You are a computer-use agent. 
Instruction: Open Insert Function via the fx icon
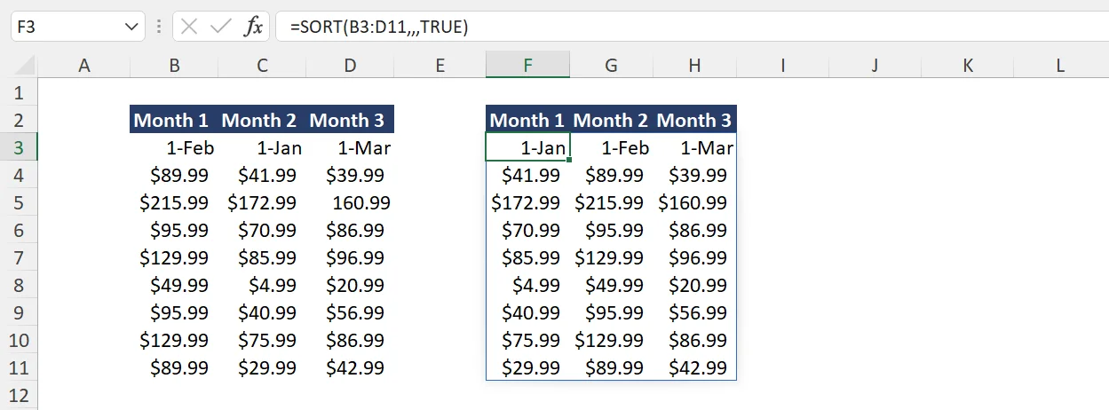pyautogui.click(x=254, y=27)
